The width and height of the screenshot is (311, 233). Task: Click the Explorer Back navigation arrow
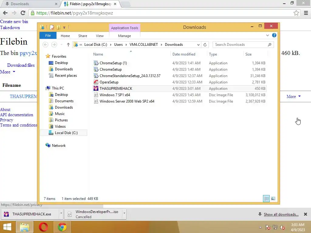[x=46, y=45]
